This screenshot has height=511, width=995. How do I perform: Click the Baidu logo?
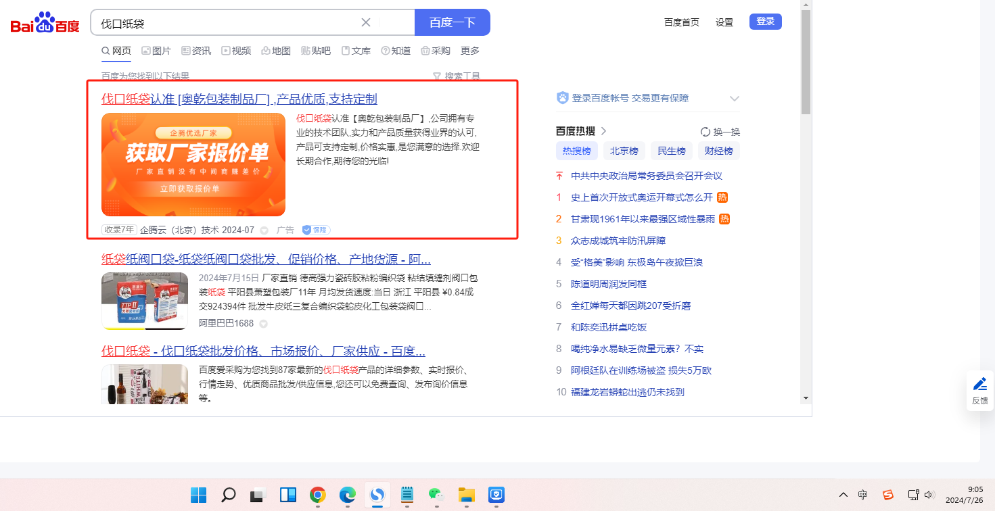(45, 23)
